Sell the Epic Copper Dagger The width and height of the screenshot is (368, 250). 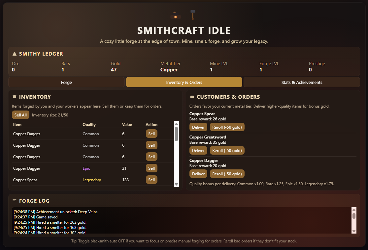[x=151, y=168]
